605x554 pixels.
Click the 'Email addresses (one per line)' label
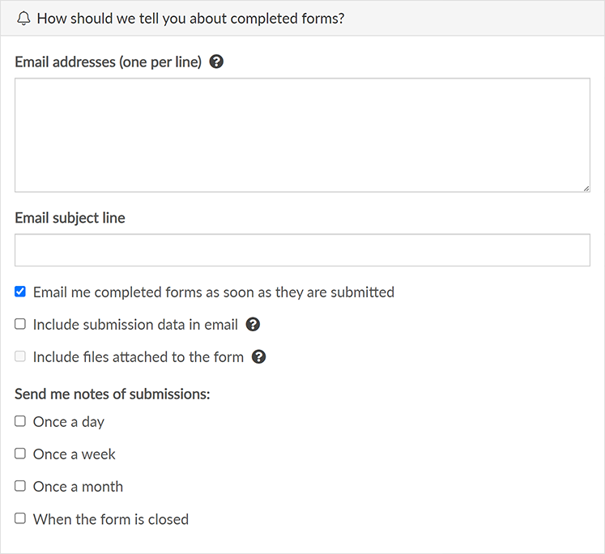pos(108,62)
